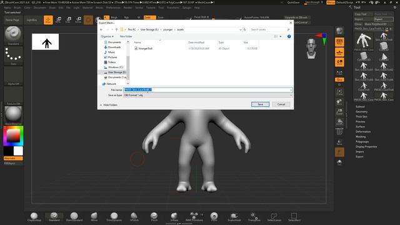Select the SelectRect brush
The height and width of the screenshot is (225, 400).
point(294,217)
